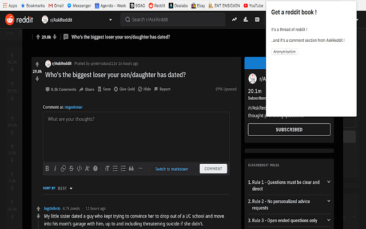The width and height of the screenshot is (366, 229).
Task: Toggle Inline Code in comment editor
Action: pos(79,168)
